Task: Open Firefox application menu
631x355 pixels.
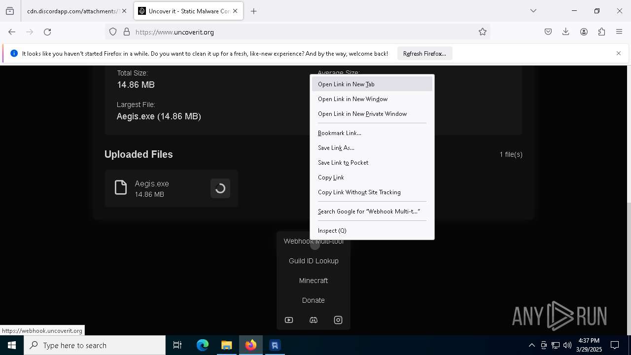Action: [x=619, y=32]
